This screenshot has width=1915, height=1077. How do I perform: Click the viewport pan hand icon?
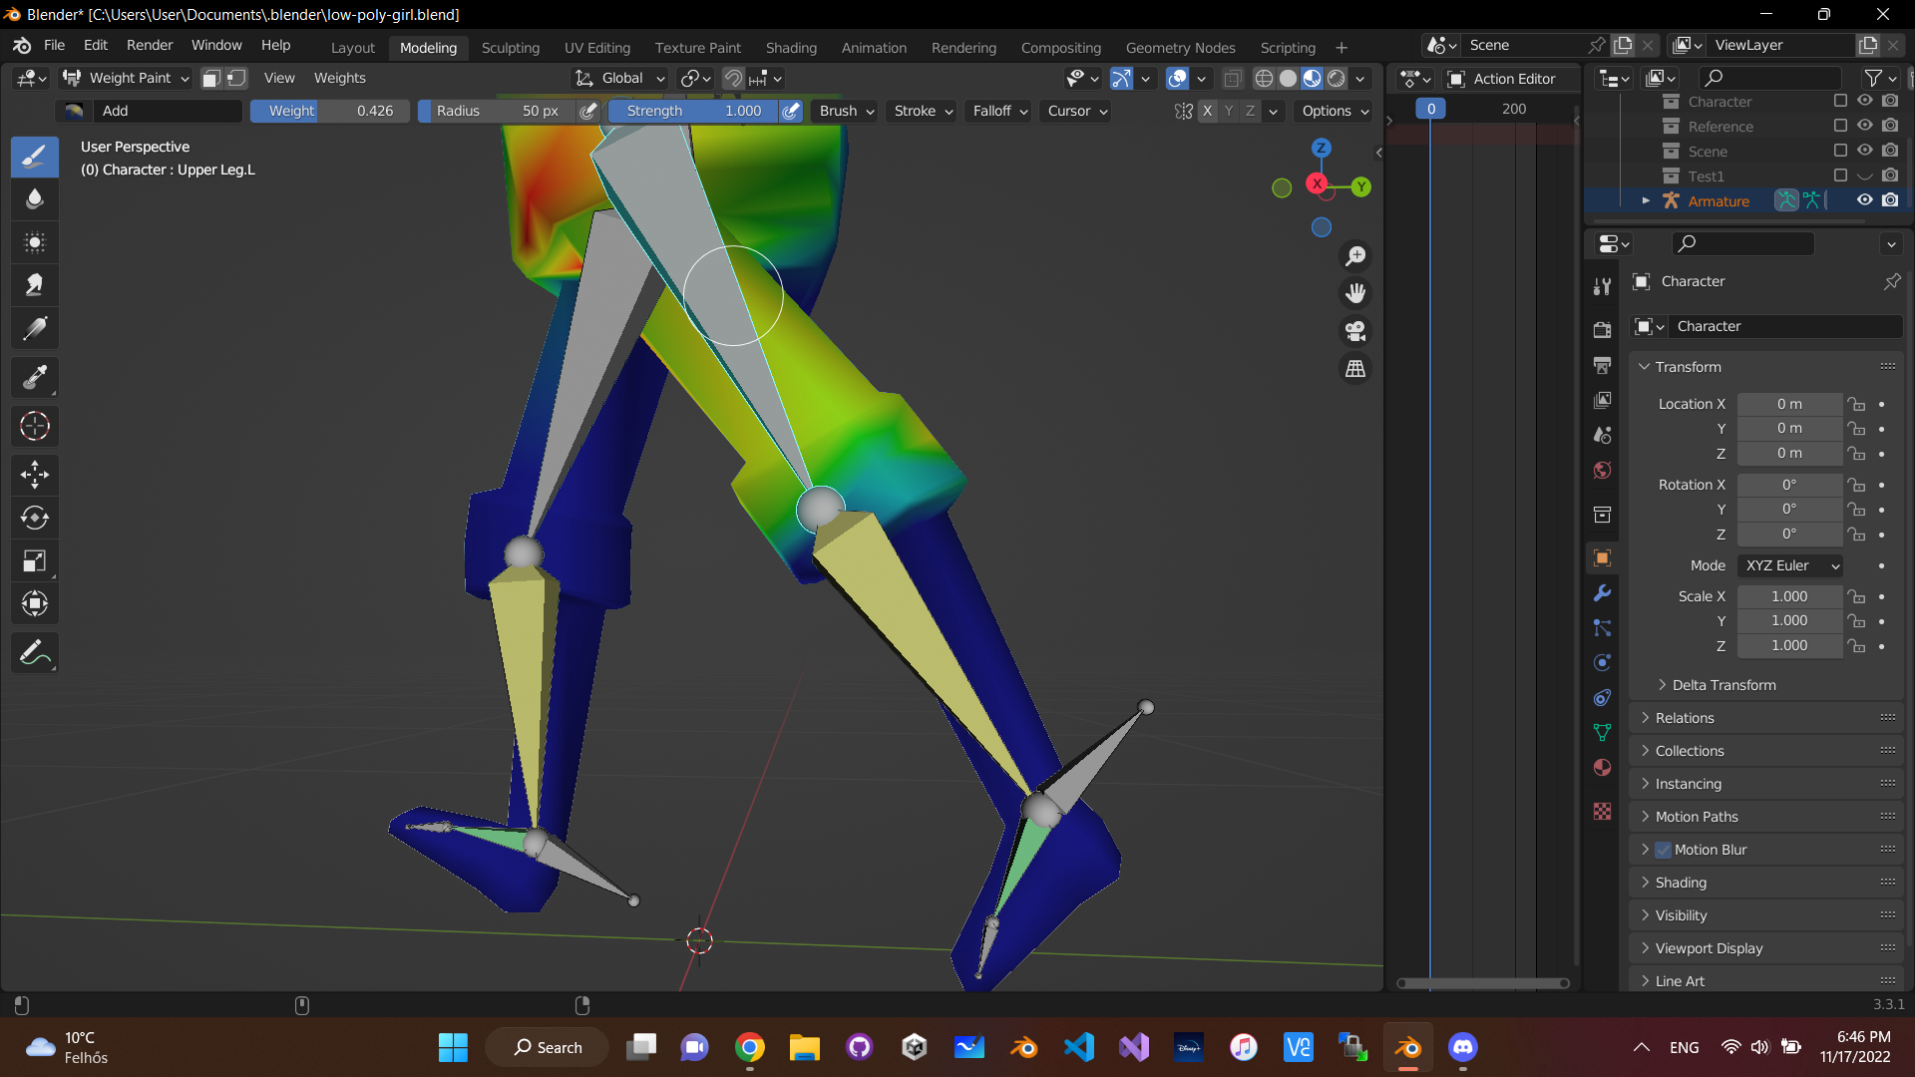(x=1355, y=293)
